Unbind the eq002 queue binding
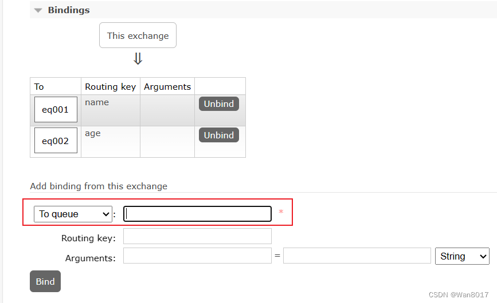Image resolution: width=497 pixels, height=303 pixels. pyautogui.click(x=219, y=135)
